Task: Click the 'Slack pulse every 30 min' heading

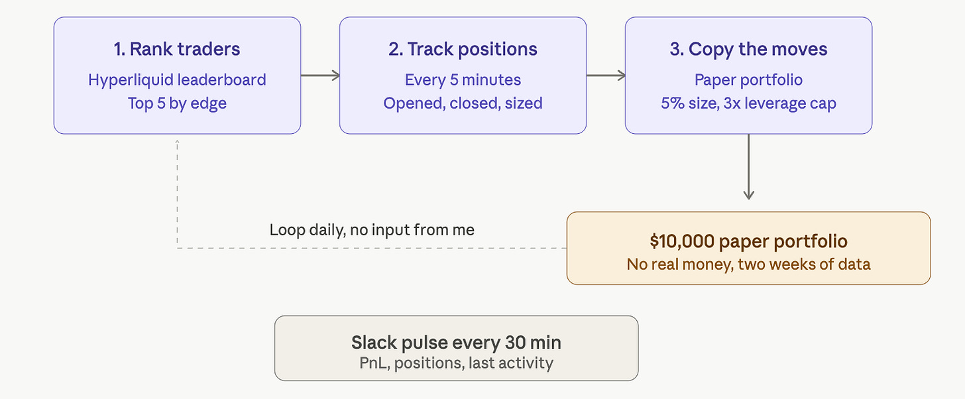Action: point(456,343)
